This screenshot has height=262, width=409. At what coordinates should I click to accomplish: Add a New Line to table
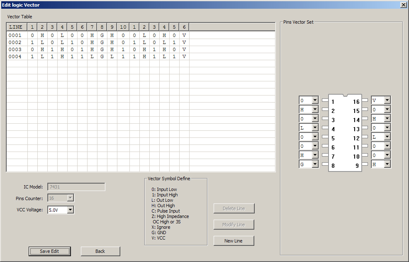click(x=234, y=241)
